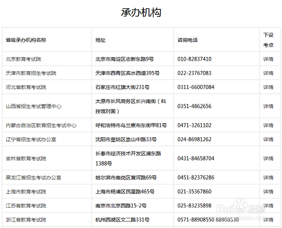
Task: Click the 下设考点 column header
Action: click(x=268, y=40)
